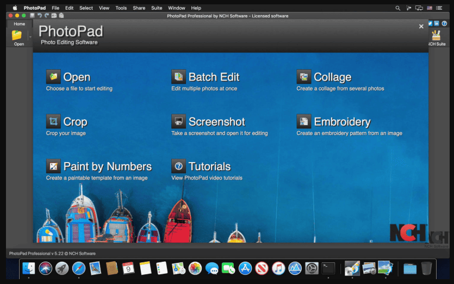
Task: Open the Help menu
Action: tap(196, 8)
